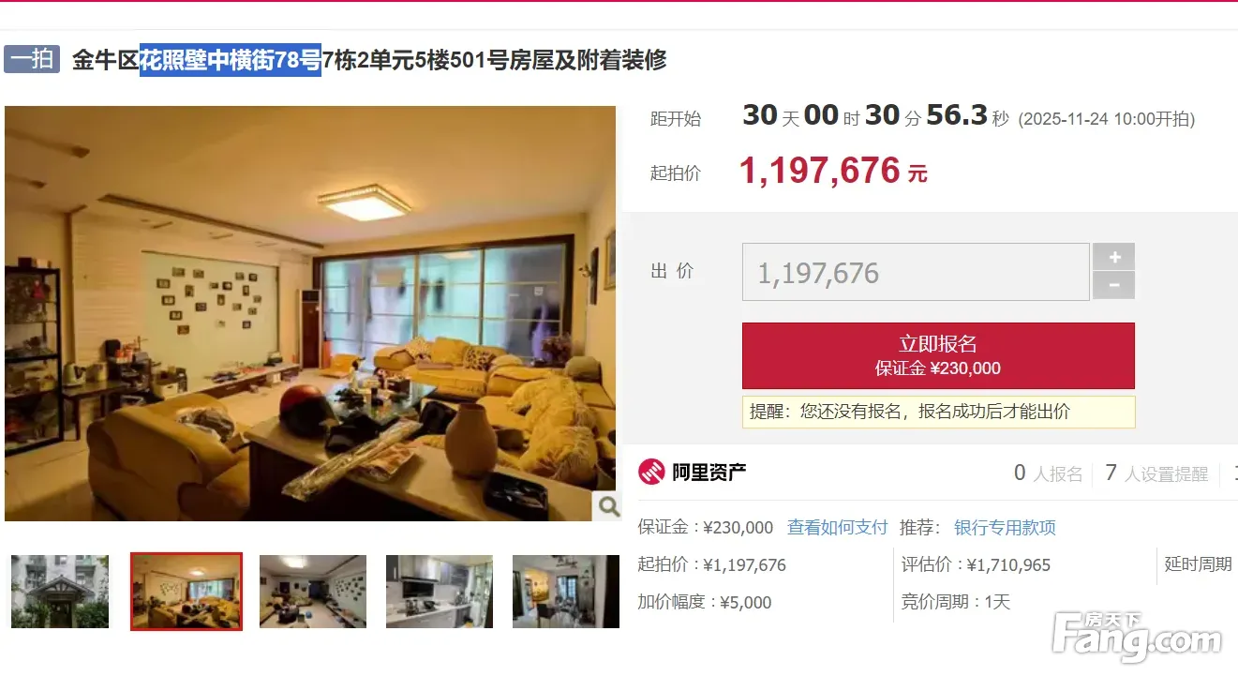Open 银行专用款项 bank payment link
Image resolution: width=1238 pixels, height=676 pixels.
(1005, 527)
